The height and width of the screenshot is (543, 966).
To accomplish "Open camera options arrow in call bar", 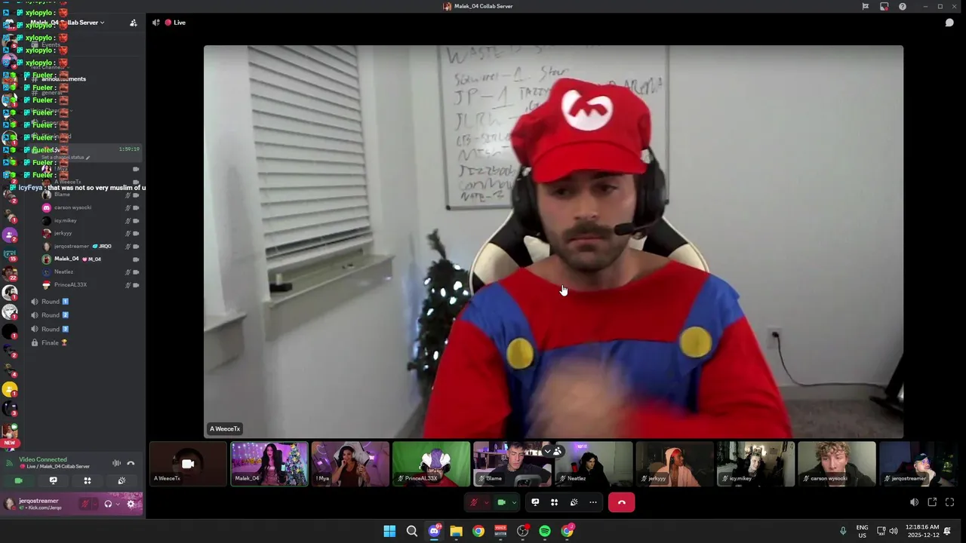I will click(514, 502).
